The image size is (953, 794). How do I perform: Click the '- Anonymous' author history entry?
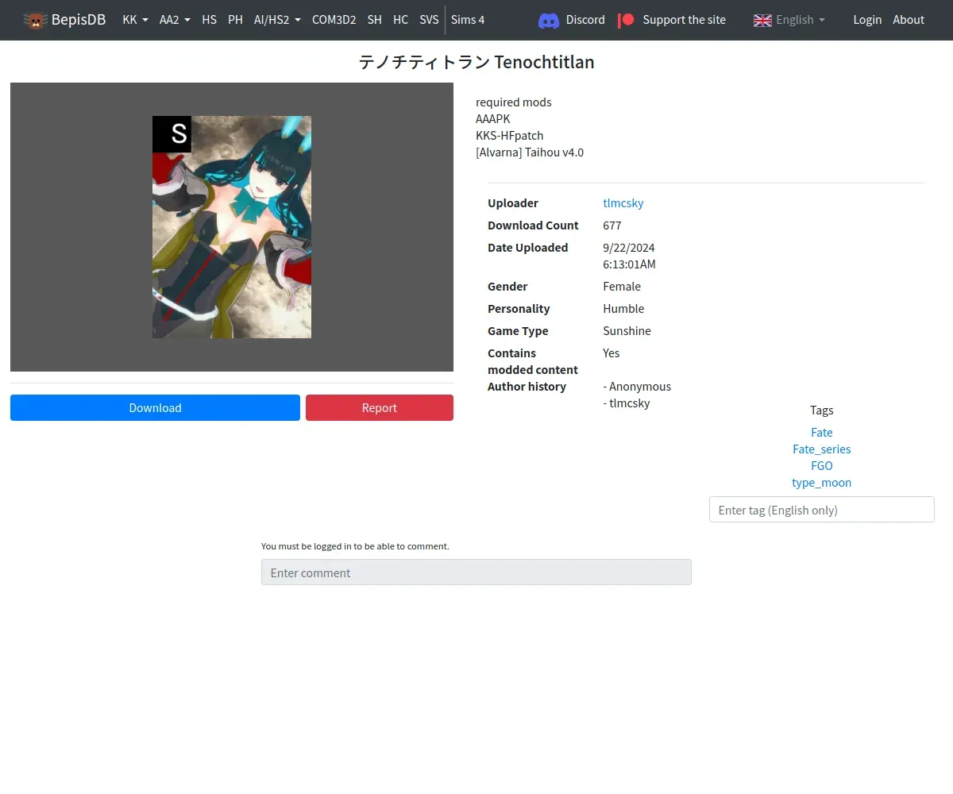click(x=637, y=387)
